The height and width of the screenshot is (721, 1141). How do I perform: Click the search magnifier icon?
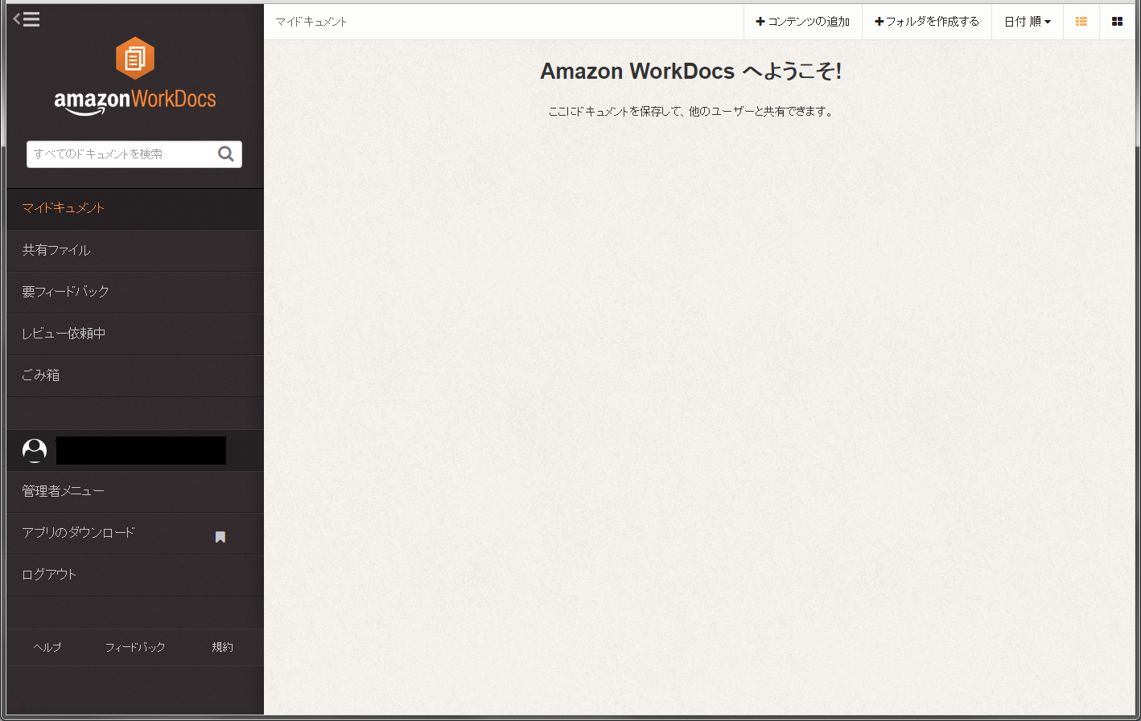[x=226, y=154]
